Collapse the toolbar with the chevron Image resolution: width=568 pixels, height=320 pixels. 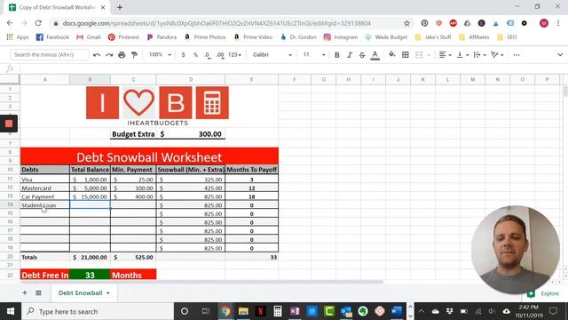560,55
